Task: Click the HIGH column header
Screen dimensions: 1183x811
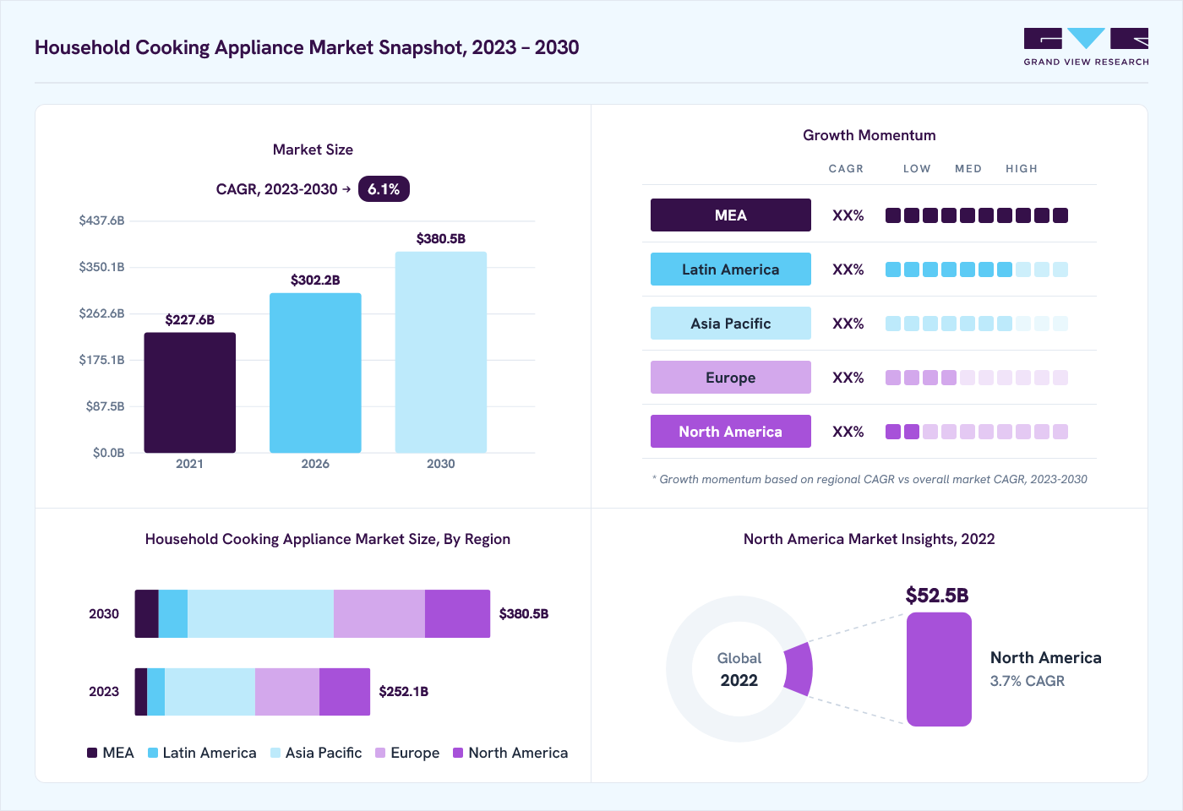Action: pos(1022,169)
